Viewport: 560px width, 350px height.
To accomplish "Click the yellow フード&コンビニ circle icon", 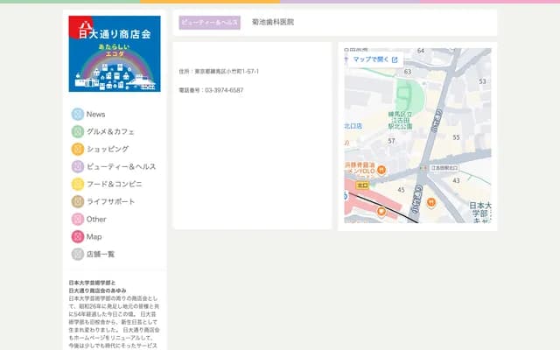I will pyautogui.click(x=78, y=184).
